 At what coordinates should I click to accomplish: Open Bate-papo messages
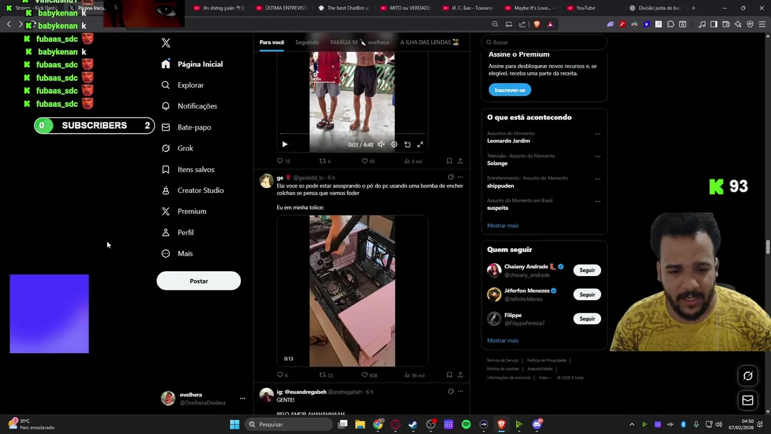click(187, 127)
